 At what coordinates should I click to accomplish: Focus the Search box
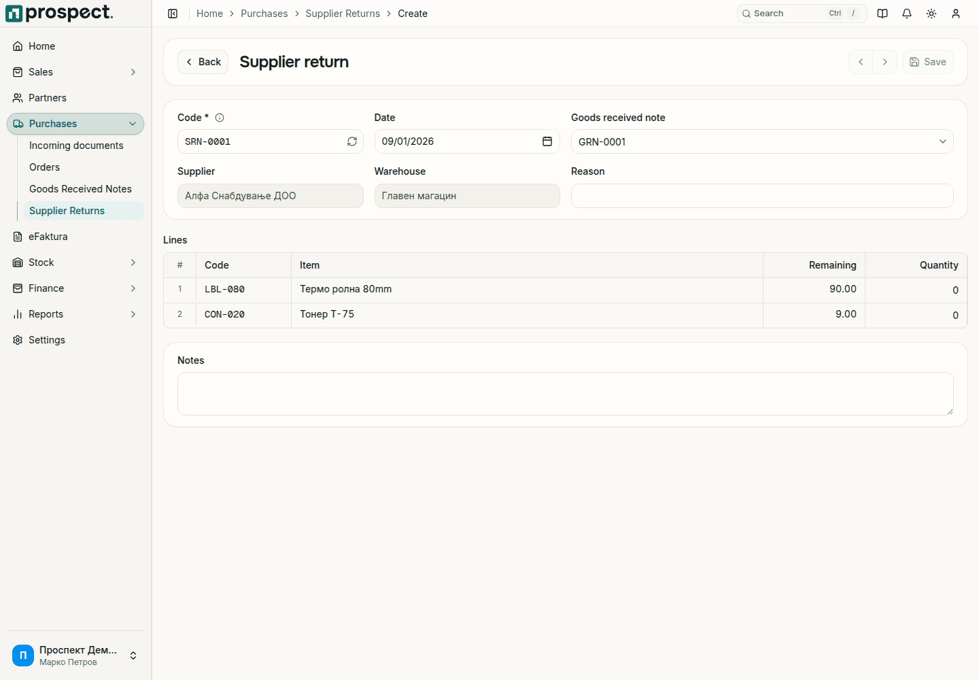pos(802,14)
